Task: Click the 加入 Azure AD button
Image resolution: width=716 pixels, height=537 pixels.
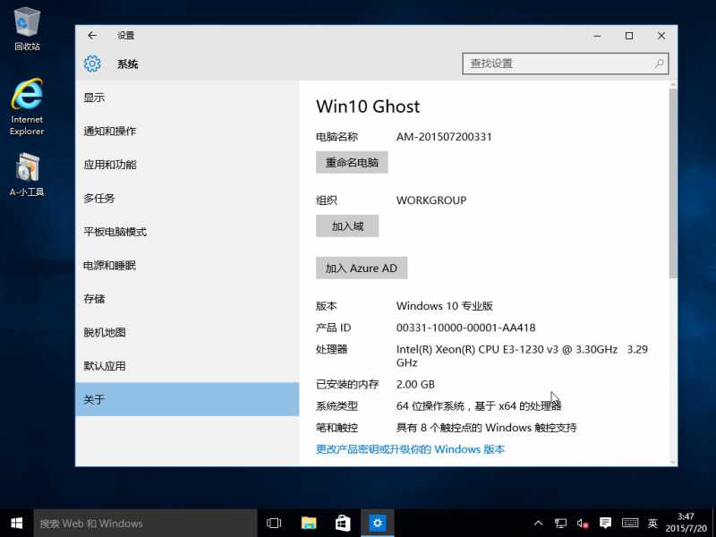Action: (x=362, y=268)
